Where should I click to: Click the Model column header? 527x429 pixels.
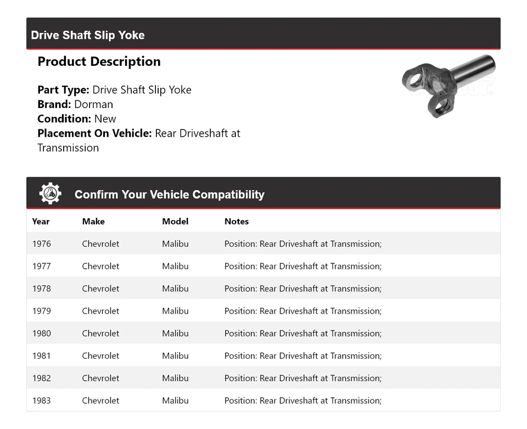tap(175, 222)
